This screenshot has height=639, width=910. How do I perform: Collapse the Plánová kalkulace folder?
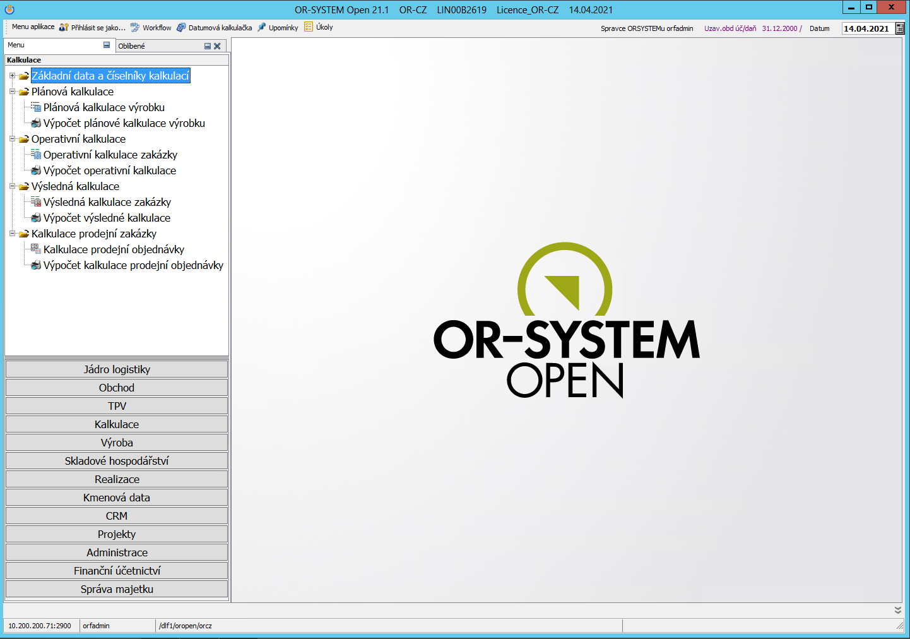pos(12,92)
